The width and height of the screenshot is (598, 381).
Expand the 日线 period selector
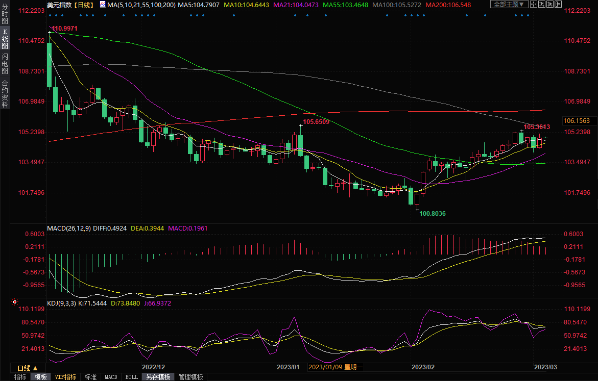pos(24,368)
